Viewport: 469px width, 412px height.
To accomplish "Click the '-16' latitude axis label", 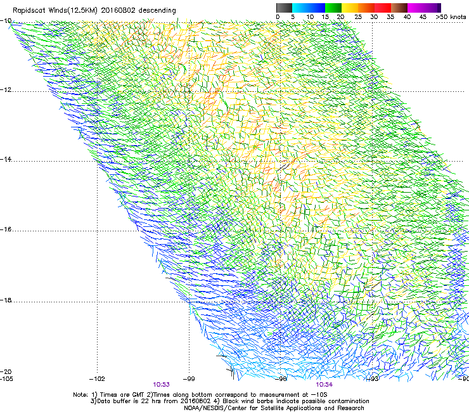I will coord(6,229).
